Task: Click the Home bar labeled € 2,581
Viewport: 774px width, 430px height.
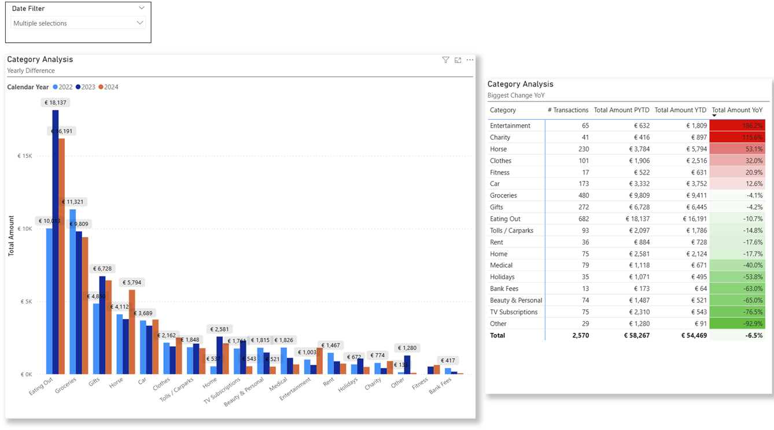Action: 219,355
